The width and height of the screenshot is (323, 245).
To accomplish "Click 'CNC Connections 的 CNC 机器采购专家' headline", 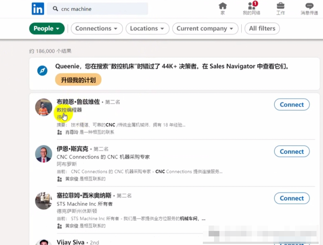I will 103,157.
